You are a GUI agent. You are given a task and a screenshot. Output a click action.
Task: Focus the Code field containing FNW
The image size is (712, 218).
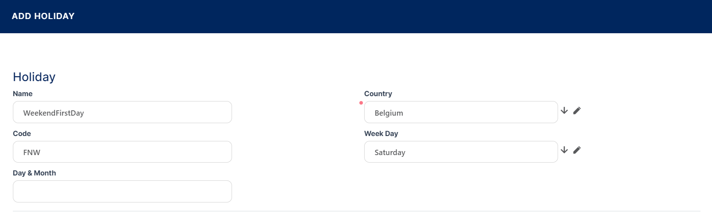pos(122,152)
